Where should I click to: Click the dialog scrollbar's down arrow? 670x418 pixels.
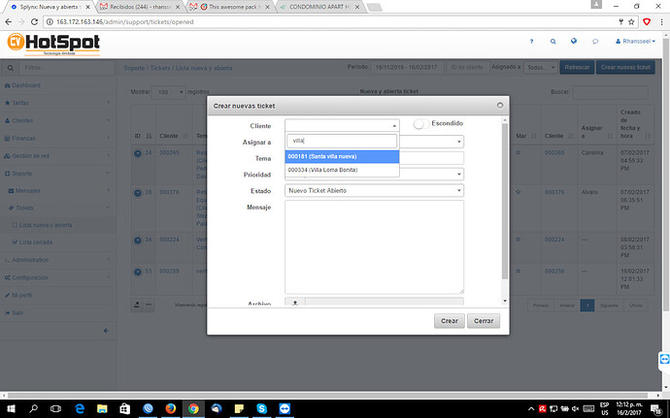coord(505,301)
